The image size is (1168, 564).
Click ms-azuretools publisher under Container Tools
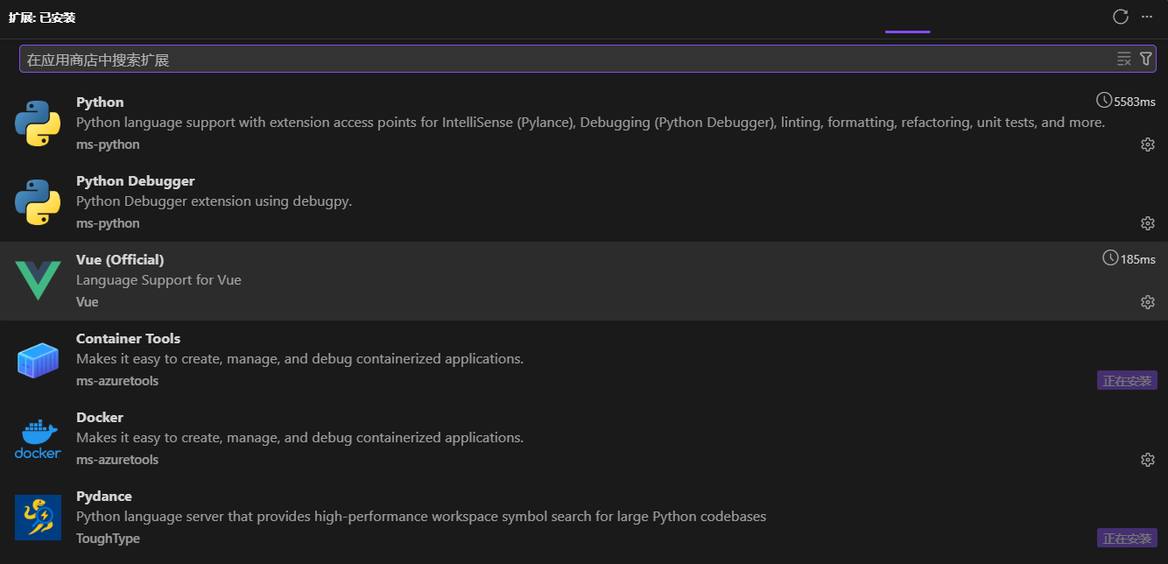click(x=117, y=381)
